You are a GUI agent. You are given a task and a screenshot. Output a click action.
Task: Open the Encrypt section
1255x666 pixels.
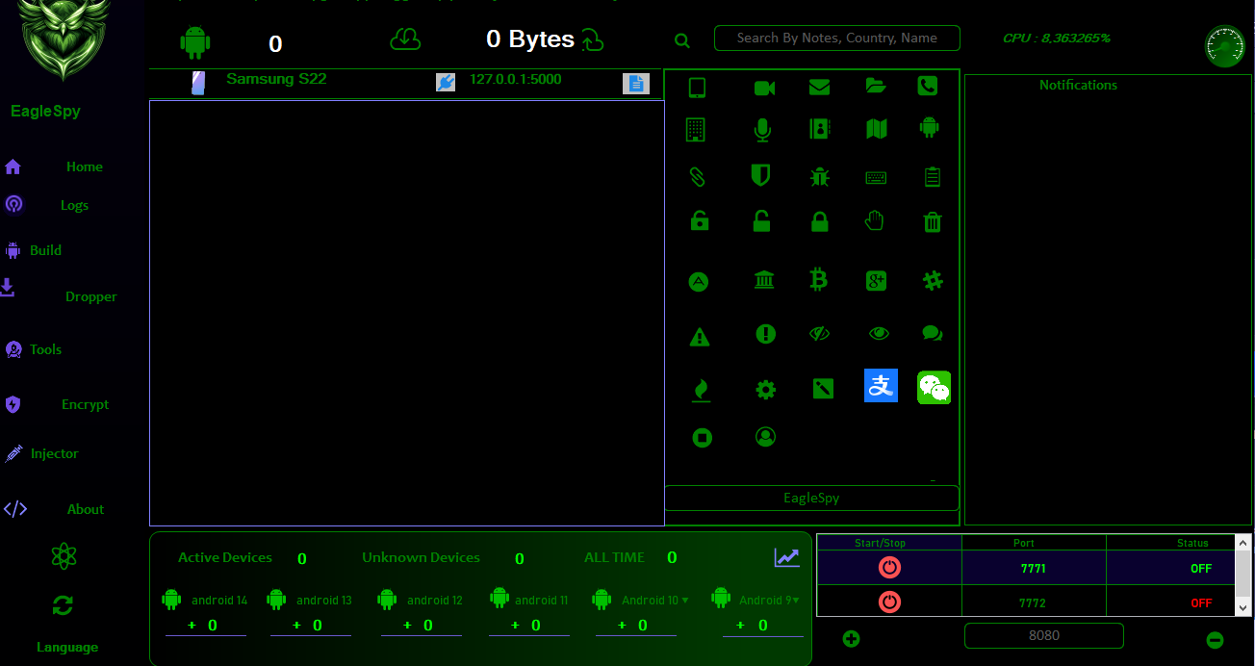coord(86,404)
